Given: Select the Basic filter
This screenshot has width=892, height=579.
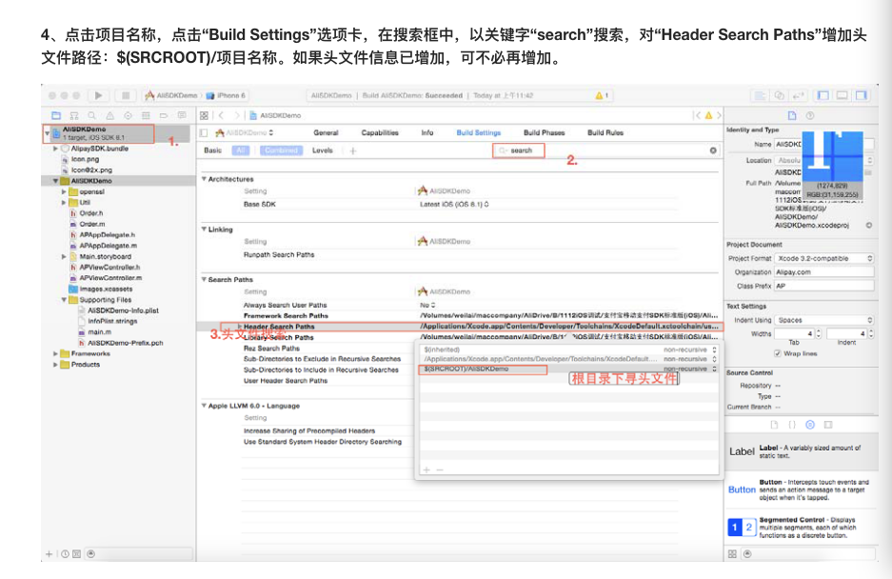Looking at the screenshot, I should coord(212,150).
